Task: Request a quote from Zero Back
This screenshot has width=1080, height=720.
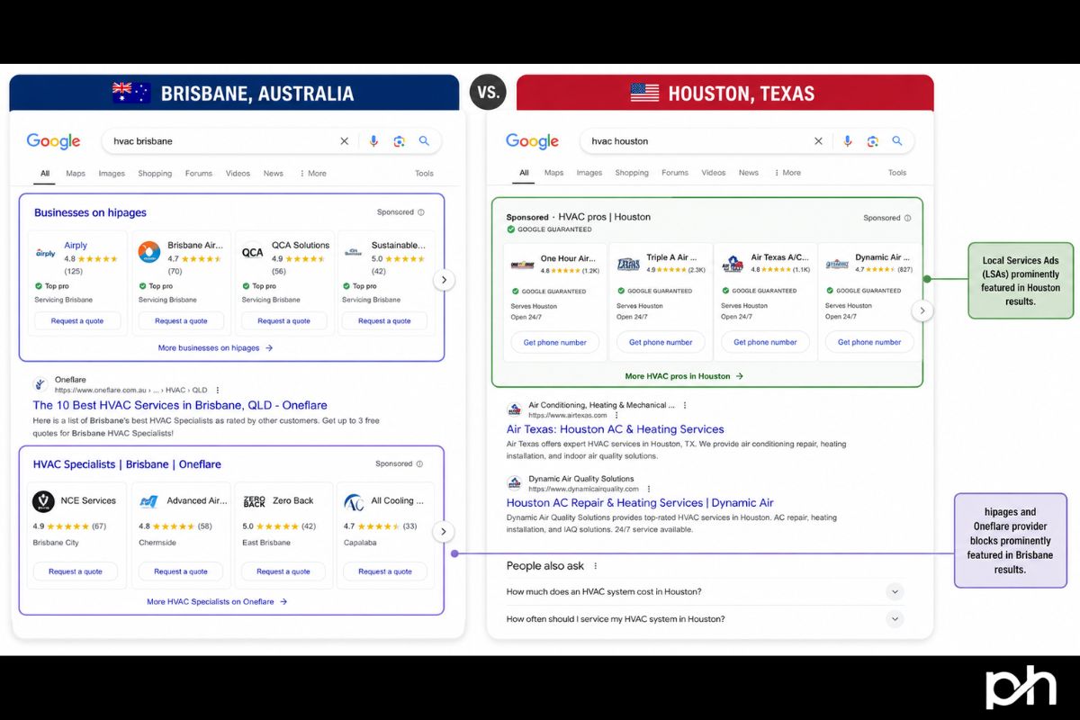Action: pos(284,571)
